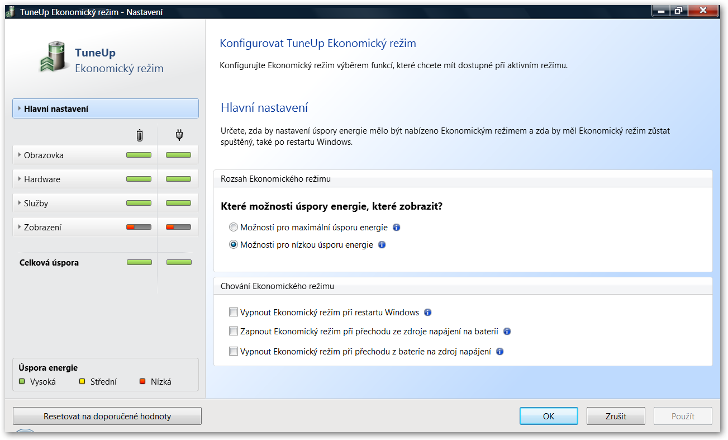Viewport: 728px width, 440px height.
Task: Click Celková úspora label
Action: coord(49,262)
